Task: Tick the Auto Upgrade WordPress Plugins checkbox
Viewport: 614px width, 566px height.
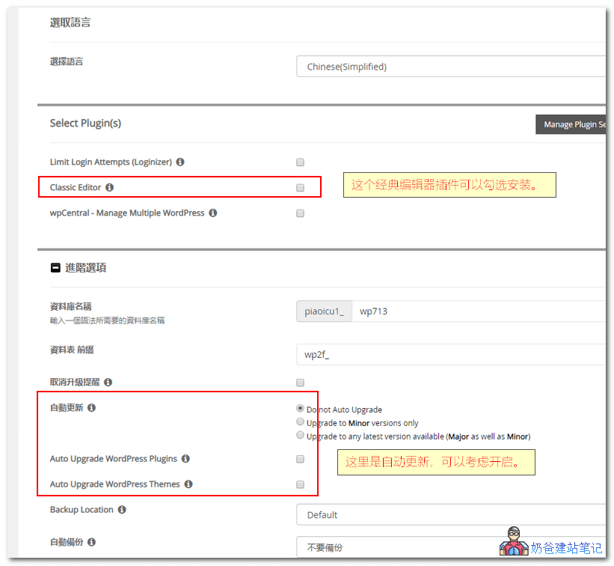Action: tap(300, 459)
